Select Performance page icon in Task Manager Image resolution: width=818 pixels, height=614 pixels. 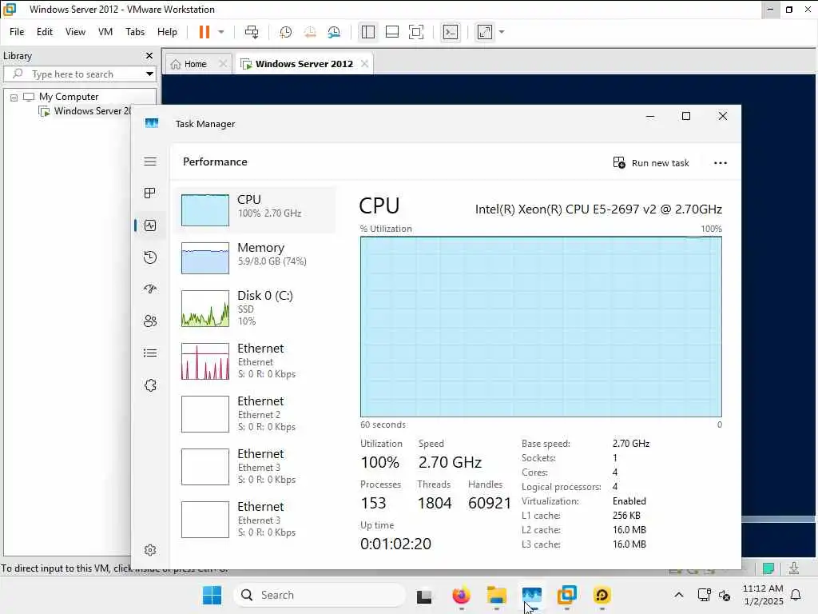coord(150,225)
